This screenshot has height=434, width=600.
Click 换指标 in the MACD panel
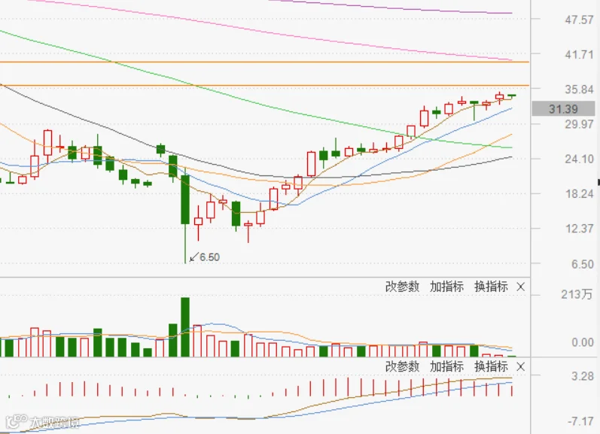(x=491, y=366)
